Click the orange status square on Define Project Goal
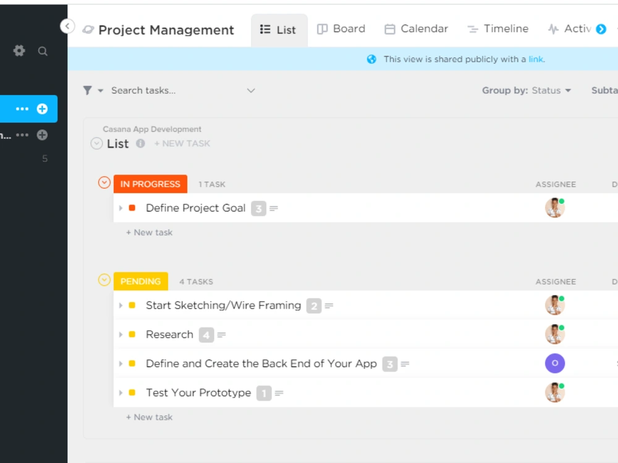 (x=132, y=208)
